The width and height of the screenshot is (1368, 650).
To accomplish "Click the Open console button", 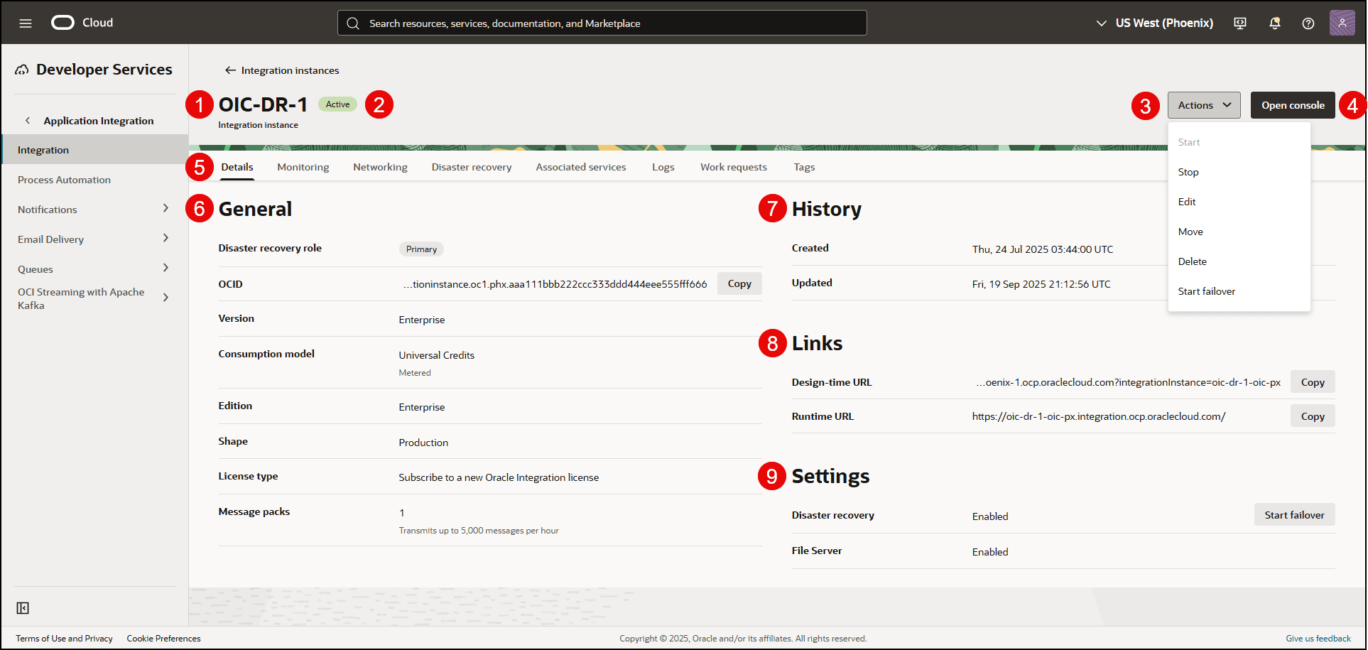I will coord(1292,104).
